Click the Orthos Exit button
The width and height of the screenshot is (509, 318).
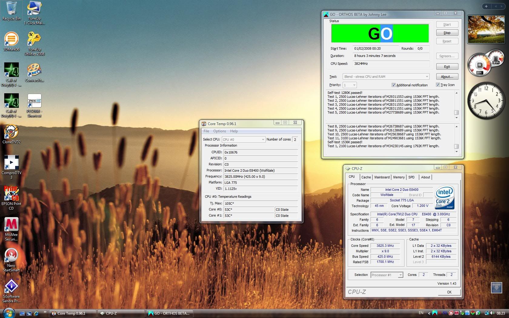[447, 67]
